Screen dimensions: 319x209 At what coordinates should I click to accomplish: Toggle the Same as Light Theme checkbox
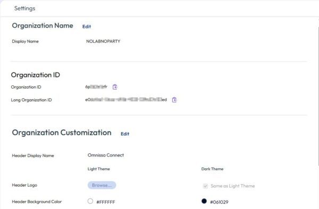point(205,186)
